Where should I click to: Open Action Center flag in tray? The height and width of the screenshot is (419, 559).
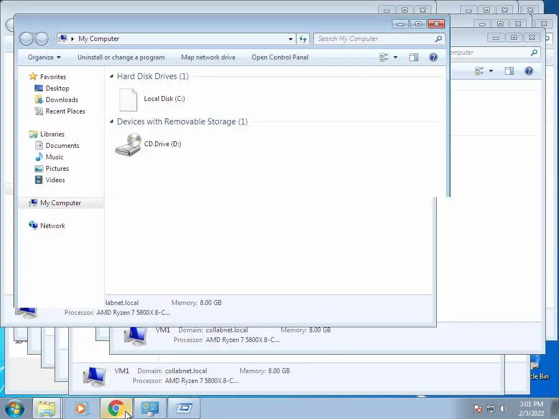pyautogui.click(x=478, y=409)
